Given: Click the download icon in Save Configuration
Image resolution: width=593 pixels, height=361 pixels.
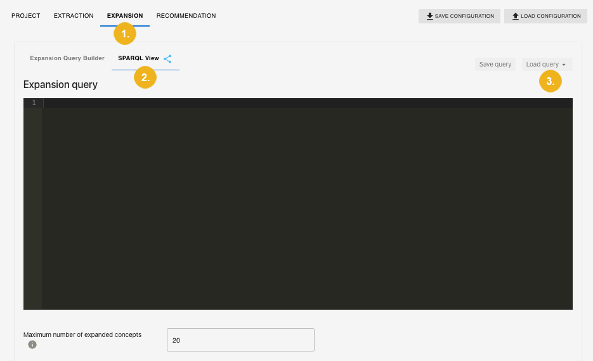Looking at the screenshot, I should pyautogui.click(x=430, y=16).
